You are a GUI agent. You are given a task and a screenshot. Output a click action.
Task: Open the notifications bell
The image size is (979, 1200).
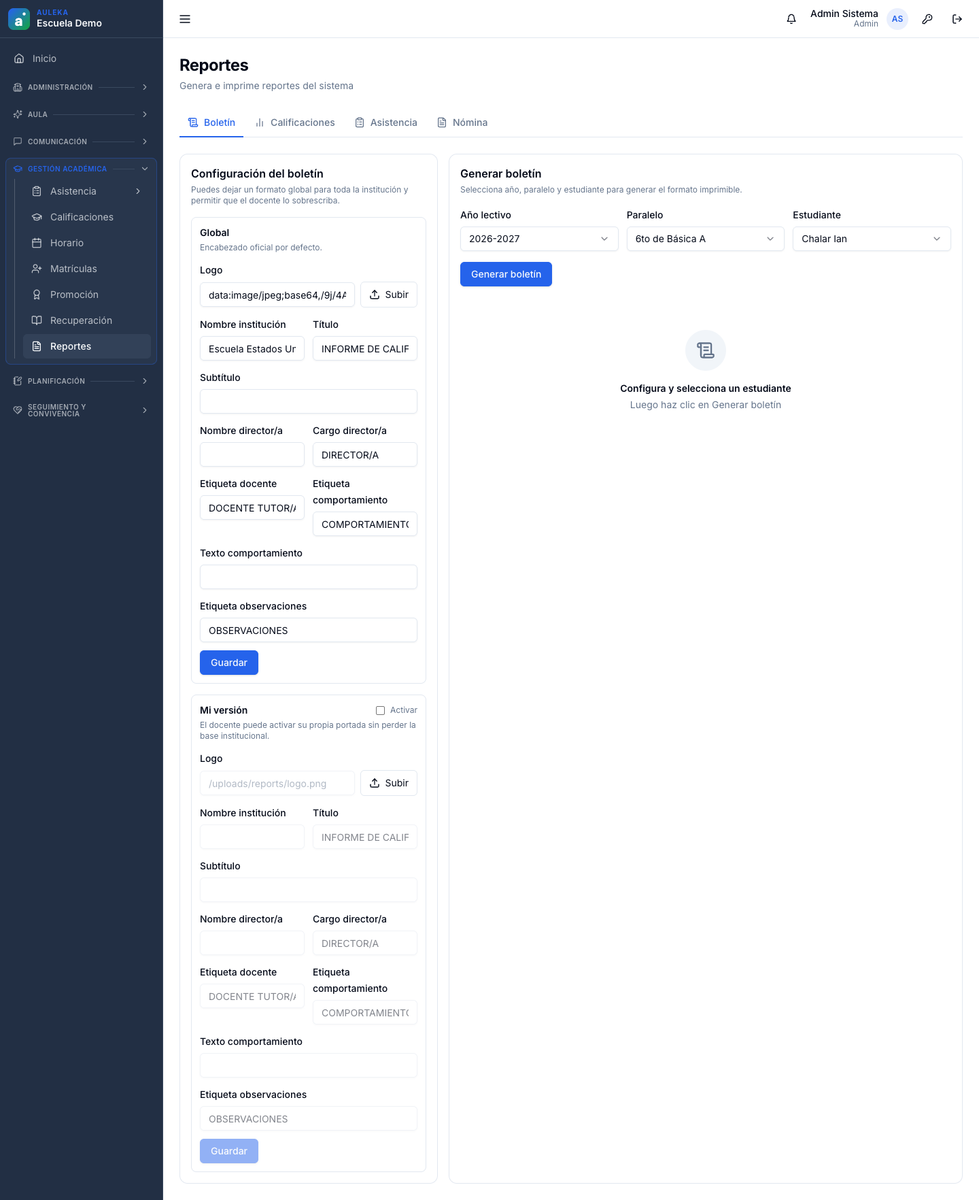click(x=791, y=19)
